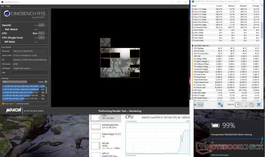Open the File menu in Cinebench

click(3, 6)
